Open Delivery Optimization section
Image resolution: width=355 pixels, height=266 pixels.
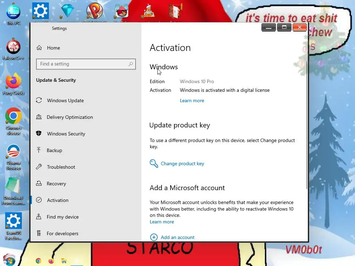click(70, 117)
